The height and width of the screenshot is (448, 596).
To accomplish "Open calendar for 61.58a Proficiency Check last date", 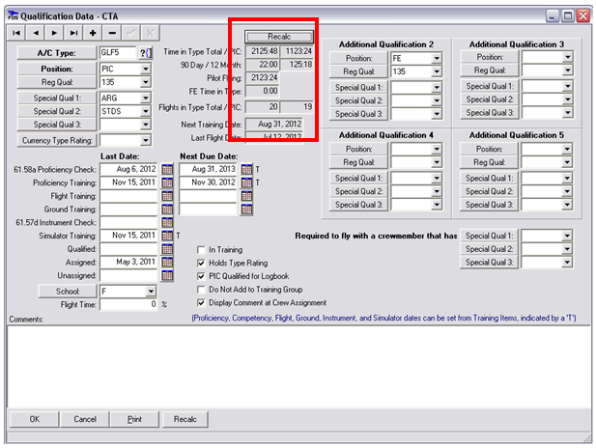I will (167, 170).
